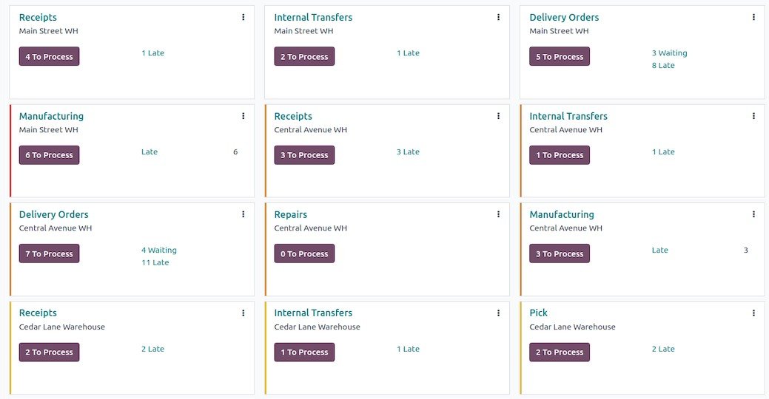Image resolution: width=769 pixels, height=399 pixels.
Task: Open kebab menu on Cedar Lane Internal Transfers card
Action: coord(499,313)
